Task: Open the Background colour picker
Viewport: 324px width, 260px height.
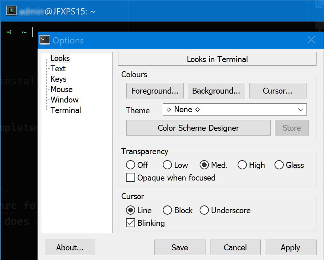Action: pyautogui.click(x=216, y=91)
